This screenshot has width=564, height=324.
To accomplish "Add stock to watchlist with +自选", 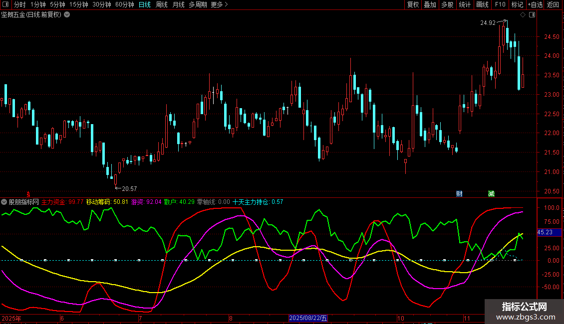I will [x=535, y=4].
